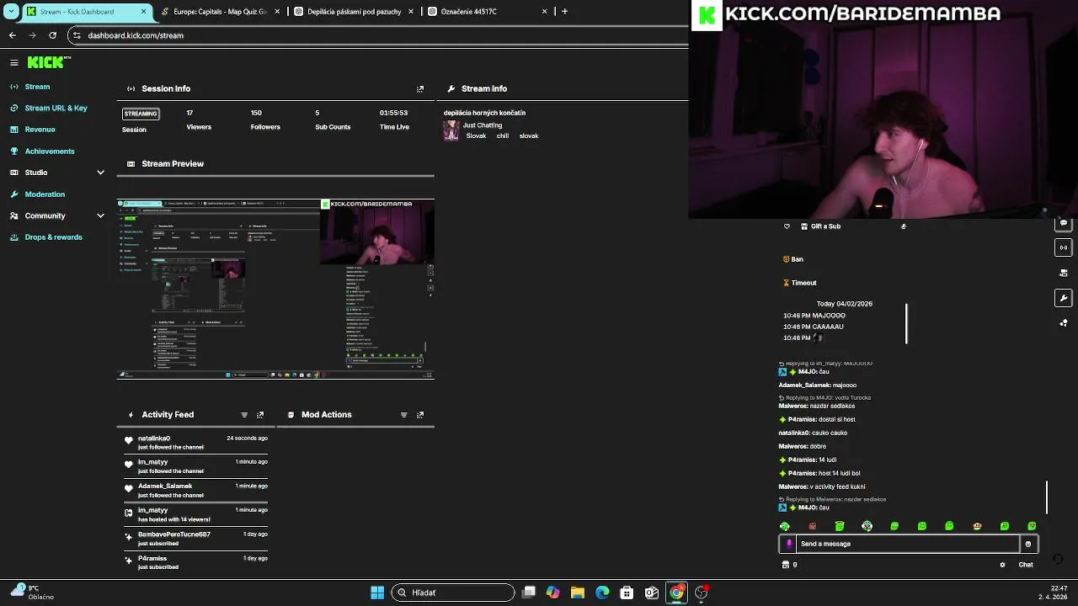This screenshot has width=1078, height=606.
Task: Click the second boxed right rail icon
Action: 1064,247
